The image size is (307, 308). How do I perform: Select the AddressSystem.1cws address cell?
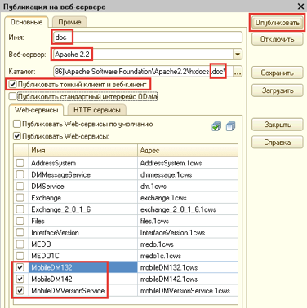tap(188, 163)
